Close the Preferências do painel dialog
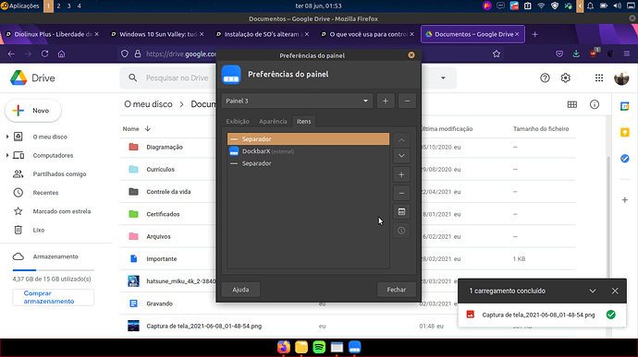 coord(411,55)
